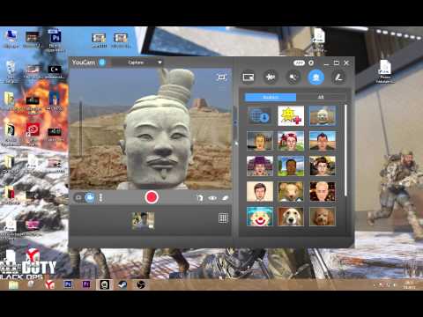This screenshot has width=423, height=317.
Task: Open Yandex browser from taskbar
Action: 49,284
